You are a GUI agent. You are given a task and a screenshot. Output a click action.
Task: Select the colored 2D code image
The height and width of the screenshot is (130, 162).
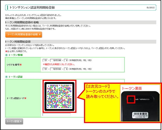pos(59,96)
